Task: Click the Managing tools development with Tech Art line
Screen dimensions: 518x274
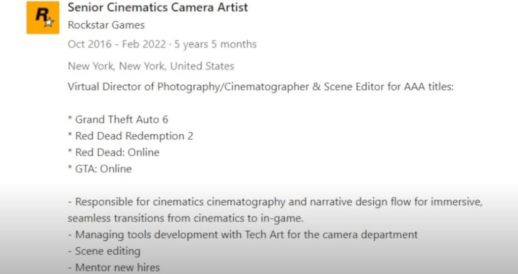Action: click(242, 235)
